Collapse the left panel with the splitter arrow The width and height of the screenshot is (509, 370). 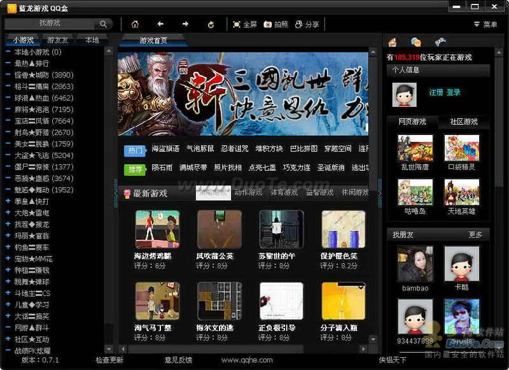coord(115,194)
